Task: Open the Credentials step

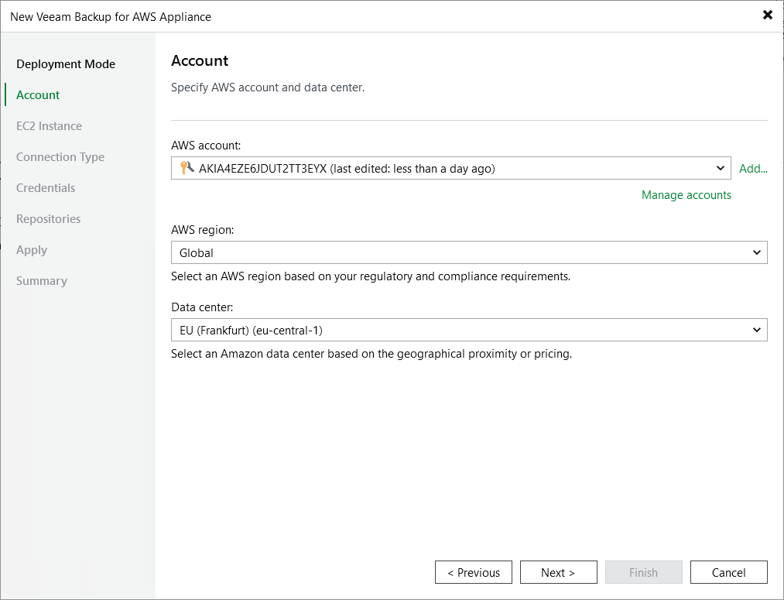Action: (x=45, y=187)
